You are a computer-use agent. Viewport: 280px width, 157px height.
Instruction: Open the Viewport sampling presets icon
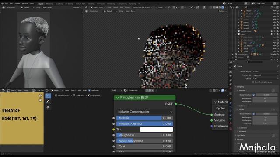pos(273,90)
